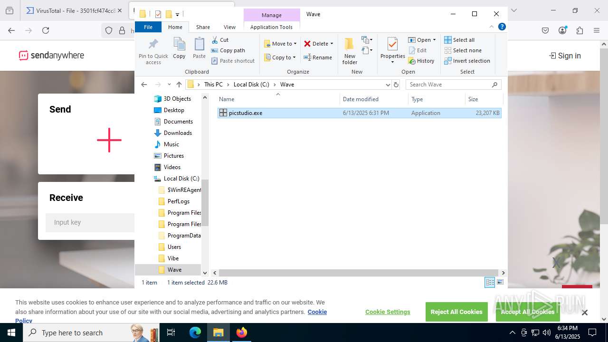Screen dimensions: 608x342
Task: Select Desktop in navigation pane
Action: (174, 110)
